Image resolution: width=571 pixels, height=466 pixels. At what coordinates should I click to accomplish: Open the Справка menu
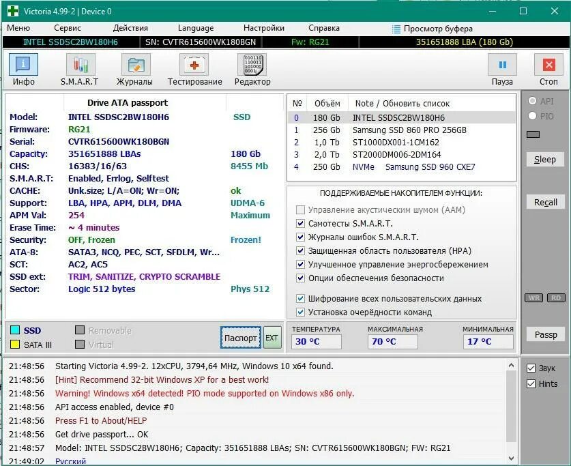point(324,28)
